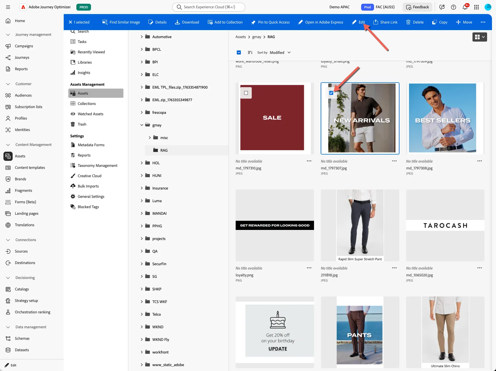Download the selected asset

[x=187, y=22]
